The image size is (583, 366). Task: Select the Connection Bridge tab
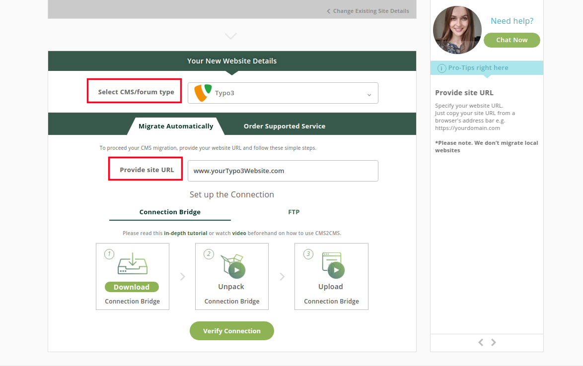click(170, 212)
